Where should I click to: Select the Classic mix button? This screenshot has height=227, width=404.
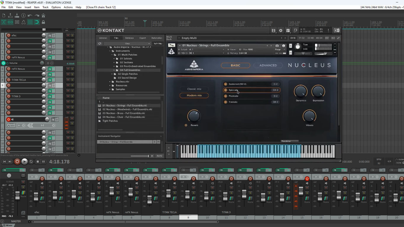tap(194, 89)
